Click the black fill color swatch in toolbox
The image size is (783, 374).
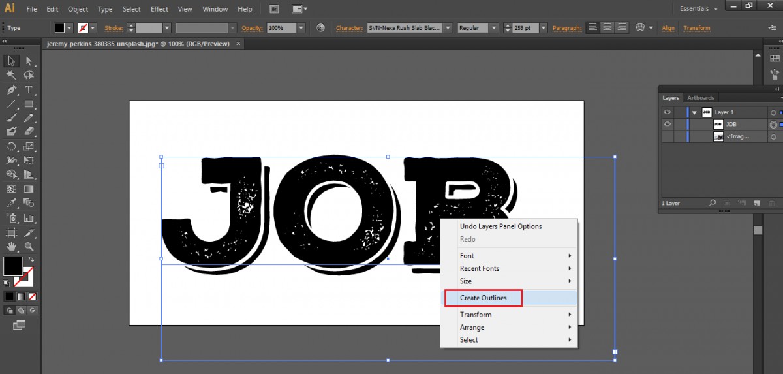tap(12, 266)
